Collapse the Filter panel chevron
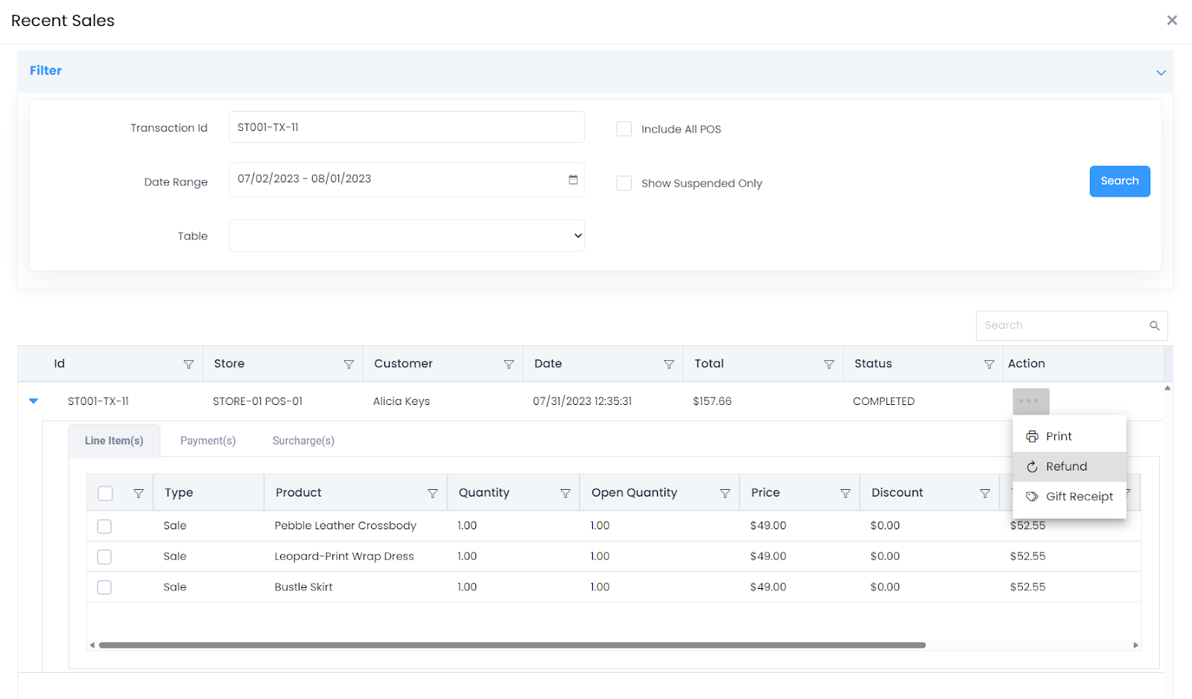The image size is (1192, 699). click(x=1160, y=72)
